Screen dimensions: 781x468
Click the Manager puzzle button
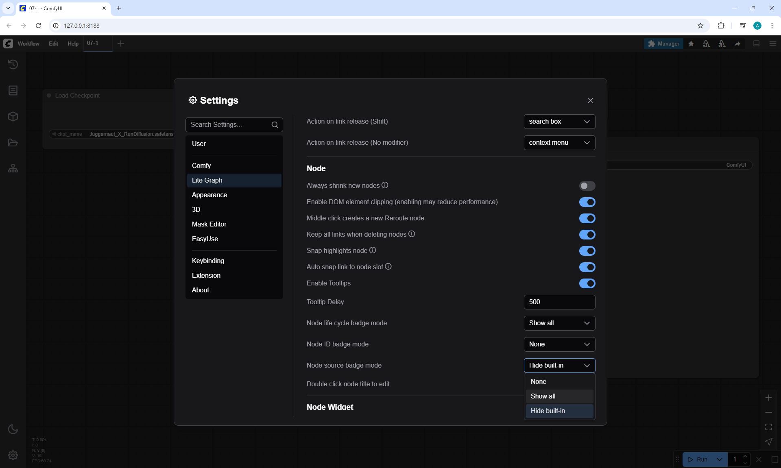(663, 44)
